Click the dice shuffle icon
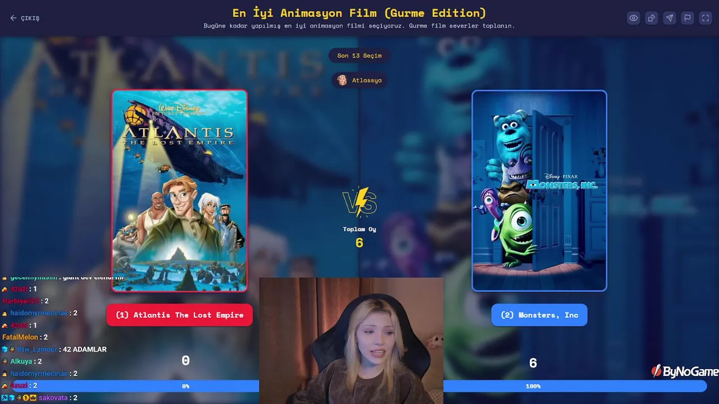Viewport: 719px width, 404px height. [652, 18]
